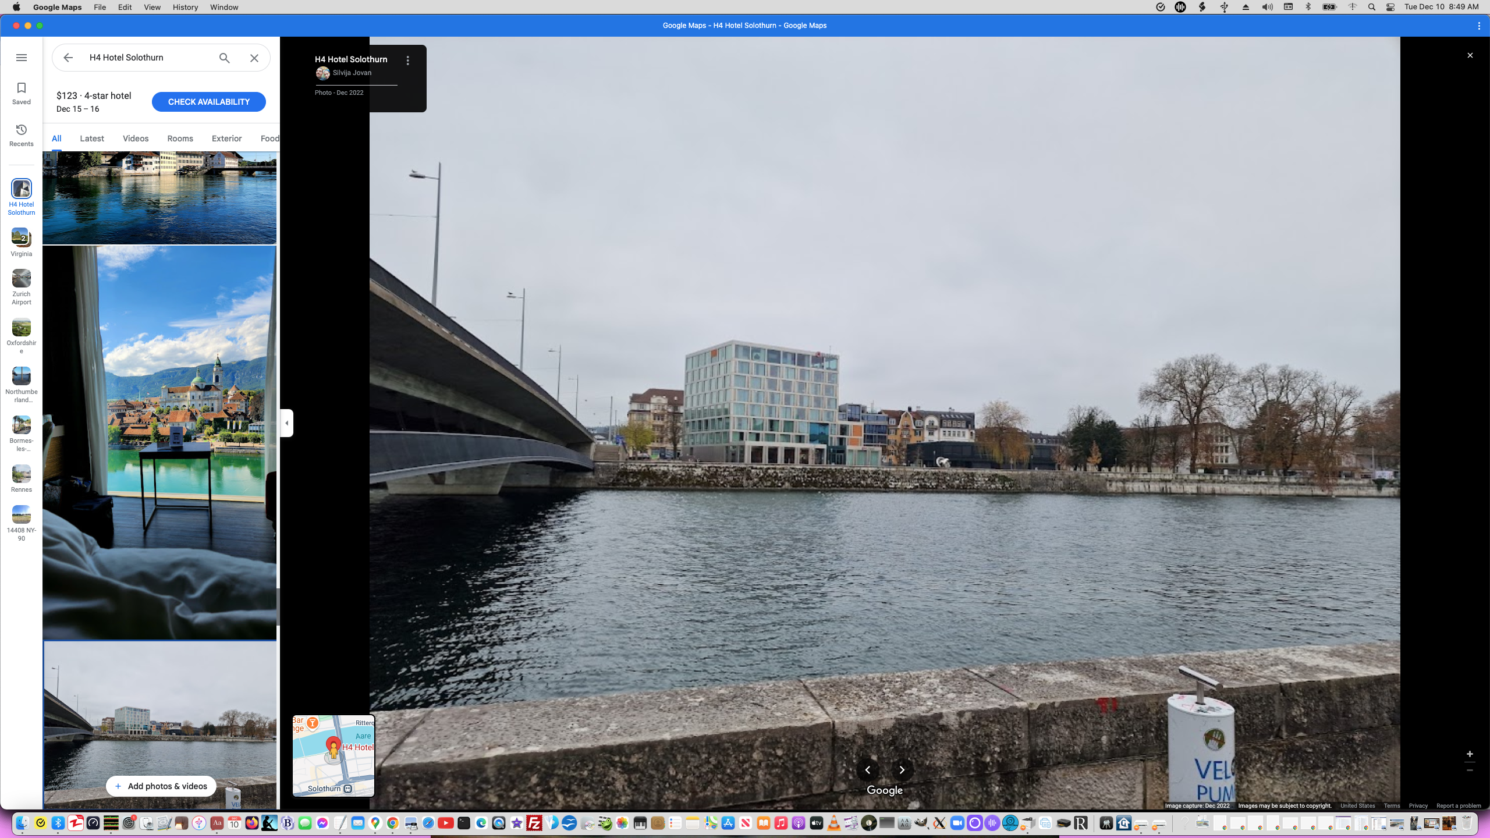Image resolution: width=1490 pixels, height=838 pixels.
Task: Click the Add photos & videos button
Action: coord(161,786)
